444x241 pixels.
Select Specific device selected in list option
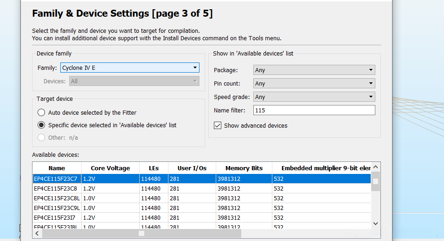[41, 125]
